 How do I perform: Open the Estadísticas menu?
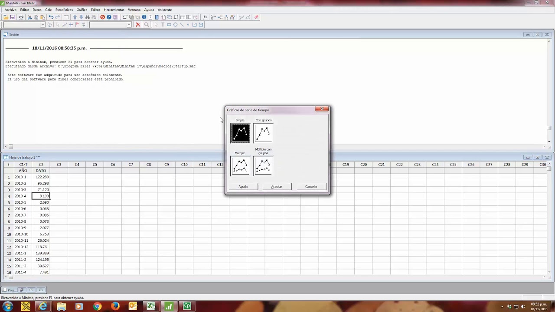[x=64, y=10]
